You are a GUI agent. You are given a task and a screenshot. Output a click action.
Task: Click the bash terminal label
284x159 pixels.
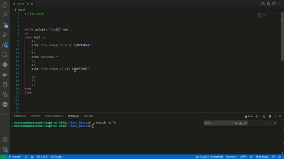(x=249, y=117)
